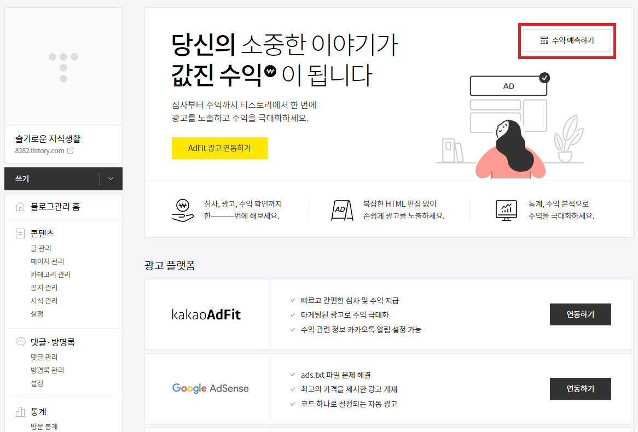The image size is (638, 432).
Task: Click the document icon beside 콘텐츠
Action: click(x=20, y=233)
